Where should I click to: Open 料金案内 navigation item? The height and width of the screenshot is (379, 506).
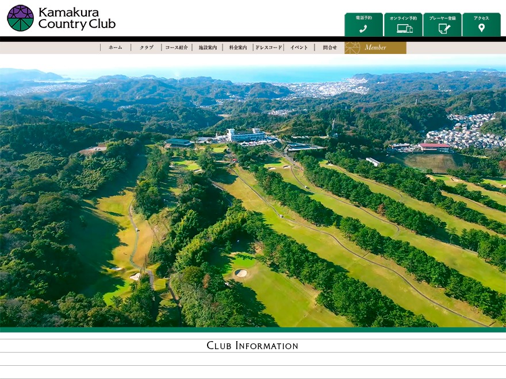[x=238, y=48]
